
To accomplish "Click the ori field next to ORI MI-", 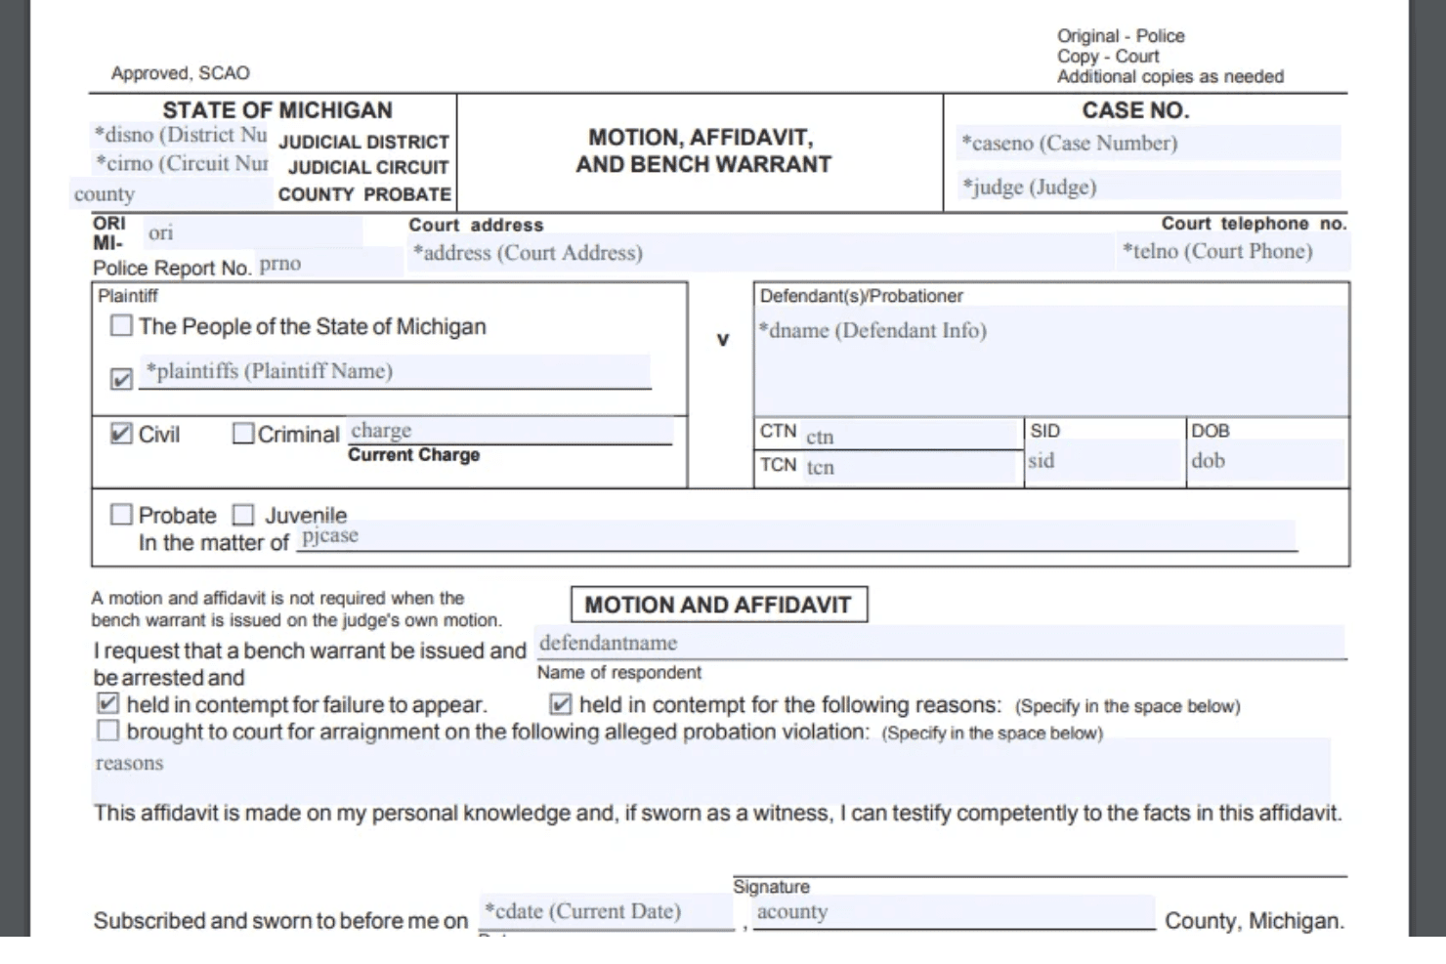I will pos(253,232).
